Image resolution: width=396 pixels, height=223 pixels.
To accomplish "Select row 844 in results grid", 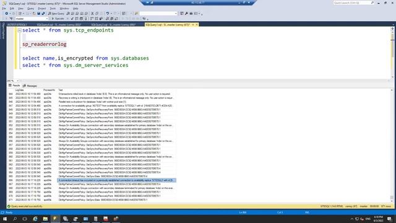I will pos(11,94).
